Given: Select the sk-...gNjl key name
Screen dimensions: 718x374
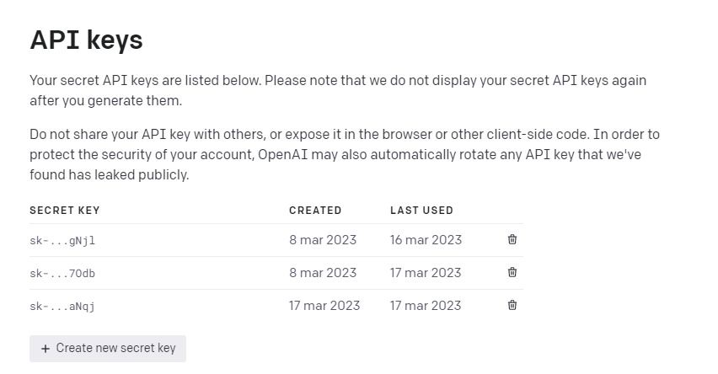Looking at the screenshot, I should pos(62,240).
